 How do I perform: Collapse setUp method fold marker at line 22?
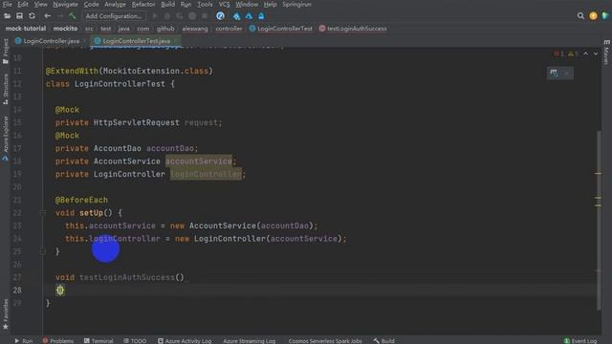42,213
